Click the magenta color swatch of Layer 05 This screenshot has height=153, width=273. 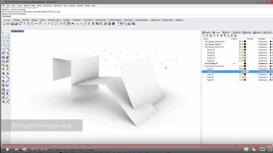(245, 80)
